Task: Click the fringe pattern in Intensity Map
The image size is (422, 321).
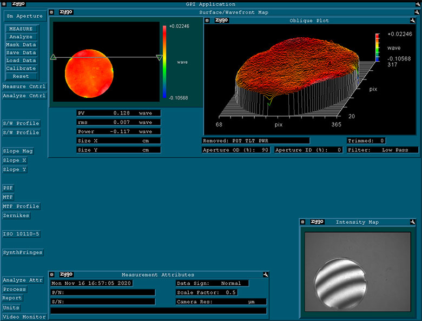Action: pos(340,283)
